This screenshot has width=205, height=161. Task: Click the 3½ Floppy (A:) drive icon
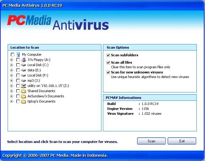(24, 60)
